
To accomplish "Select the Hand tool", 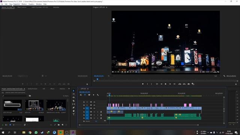I will (x=73, y=111).
